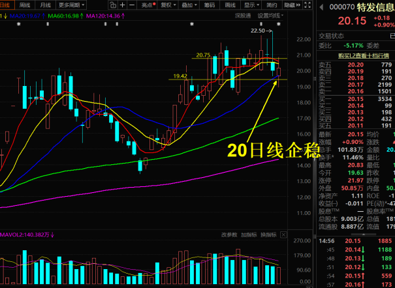395x288 pixels.
Task: Click the 深股通 label
Action: (243, 16)
